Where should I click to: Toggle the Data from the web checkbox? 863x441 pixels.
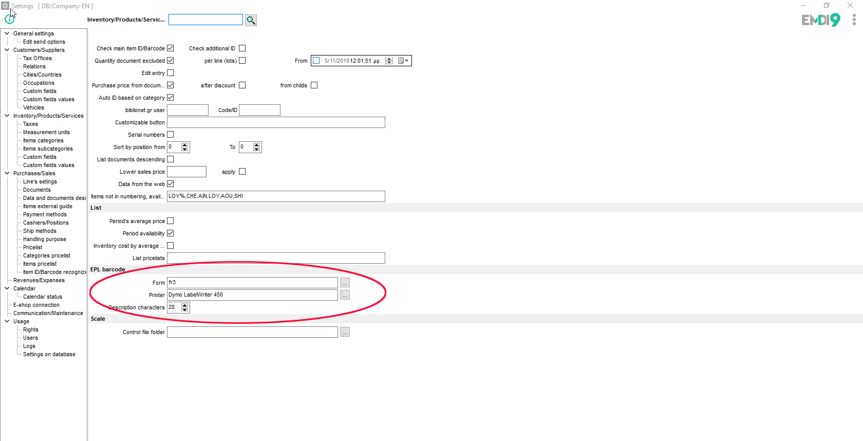pyautogui.click(x=171, y=184)
